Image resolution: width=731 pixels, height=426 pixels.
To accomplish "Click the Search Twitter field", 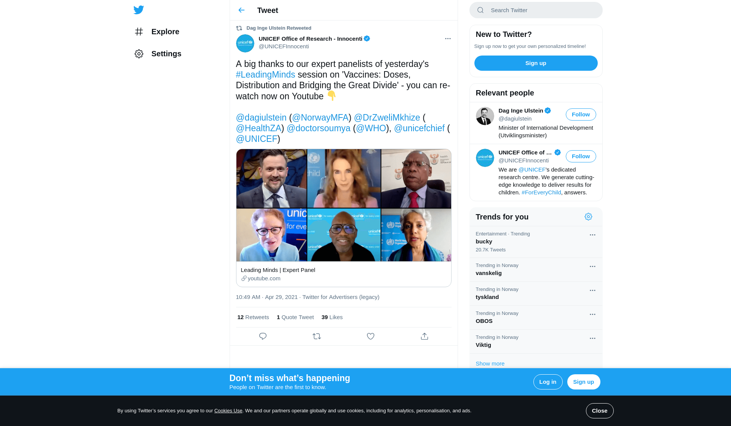I will coord(536,10).
